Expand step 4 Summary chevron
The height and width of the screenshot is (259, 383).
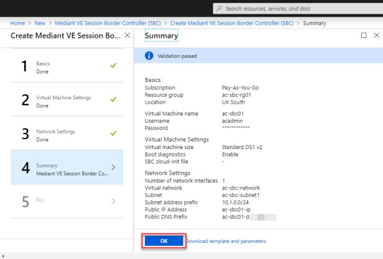(113, 168)
